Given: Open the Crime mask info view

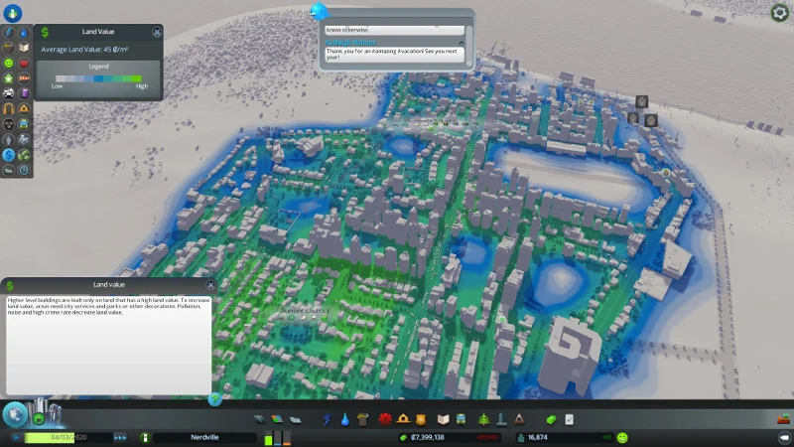Looking at the screenshot, I should coord(9,124).
